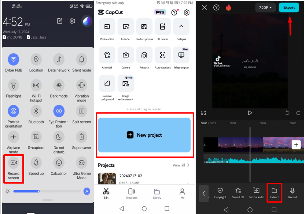Enable Ultra Game Mode
This screenshot has width=305, height=214.
point(82,163)
